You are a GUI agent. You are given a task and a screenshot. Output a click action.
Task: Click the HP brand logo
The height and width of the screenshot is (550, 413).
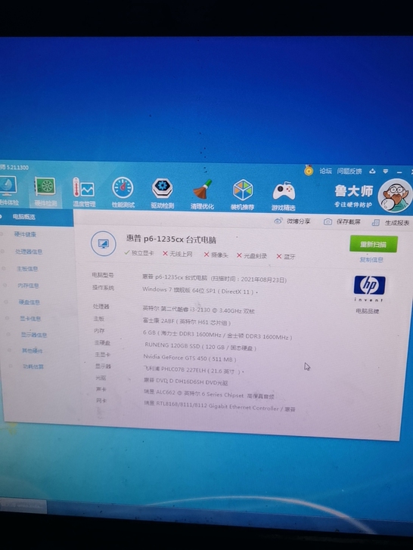[x=369, y=286]
